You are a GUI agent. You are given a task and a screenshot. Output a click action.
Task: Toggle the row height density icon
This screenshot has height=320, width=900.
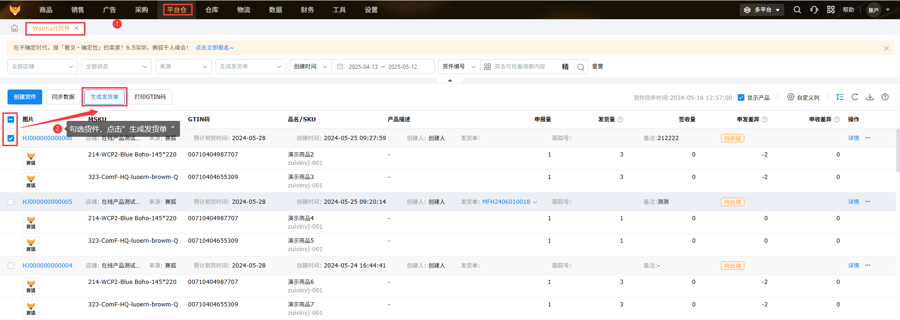(840, 97)
